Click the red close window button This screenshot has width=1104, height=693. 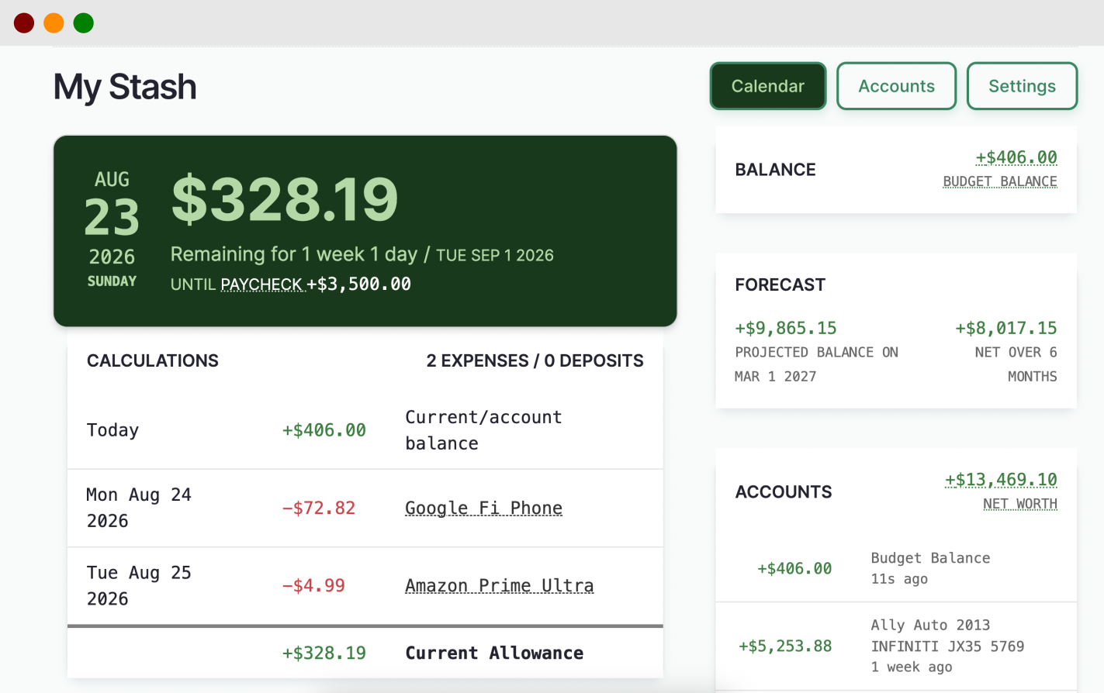click(24, 23)
